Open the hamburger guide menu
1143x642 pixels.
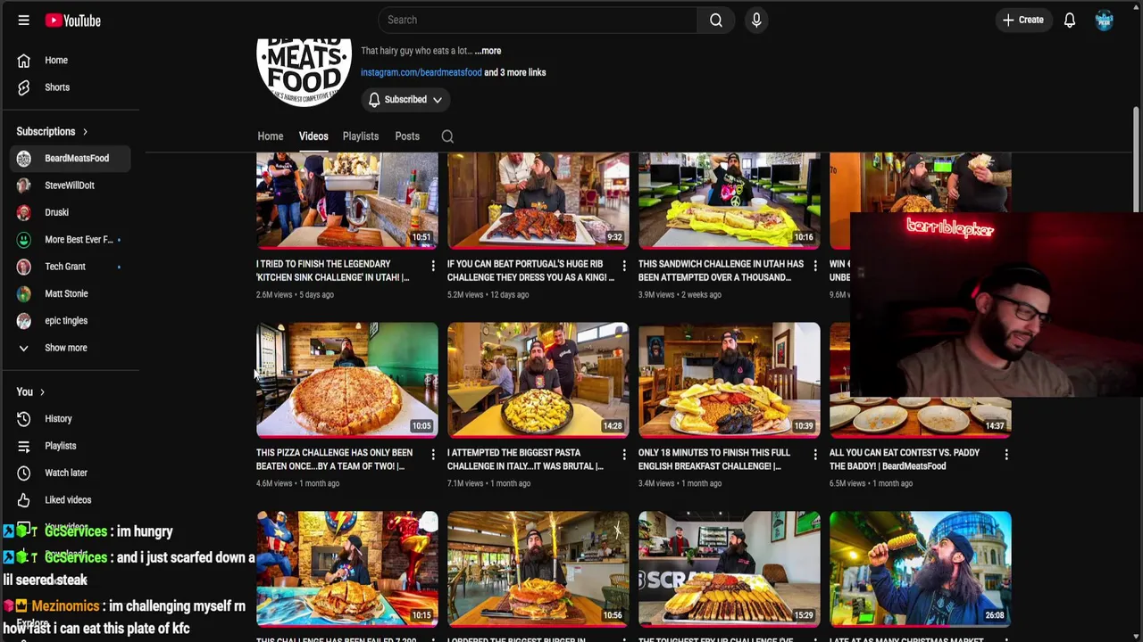[x=24, y=20]
